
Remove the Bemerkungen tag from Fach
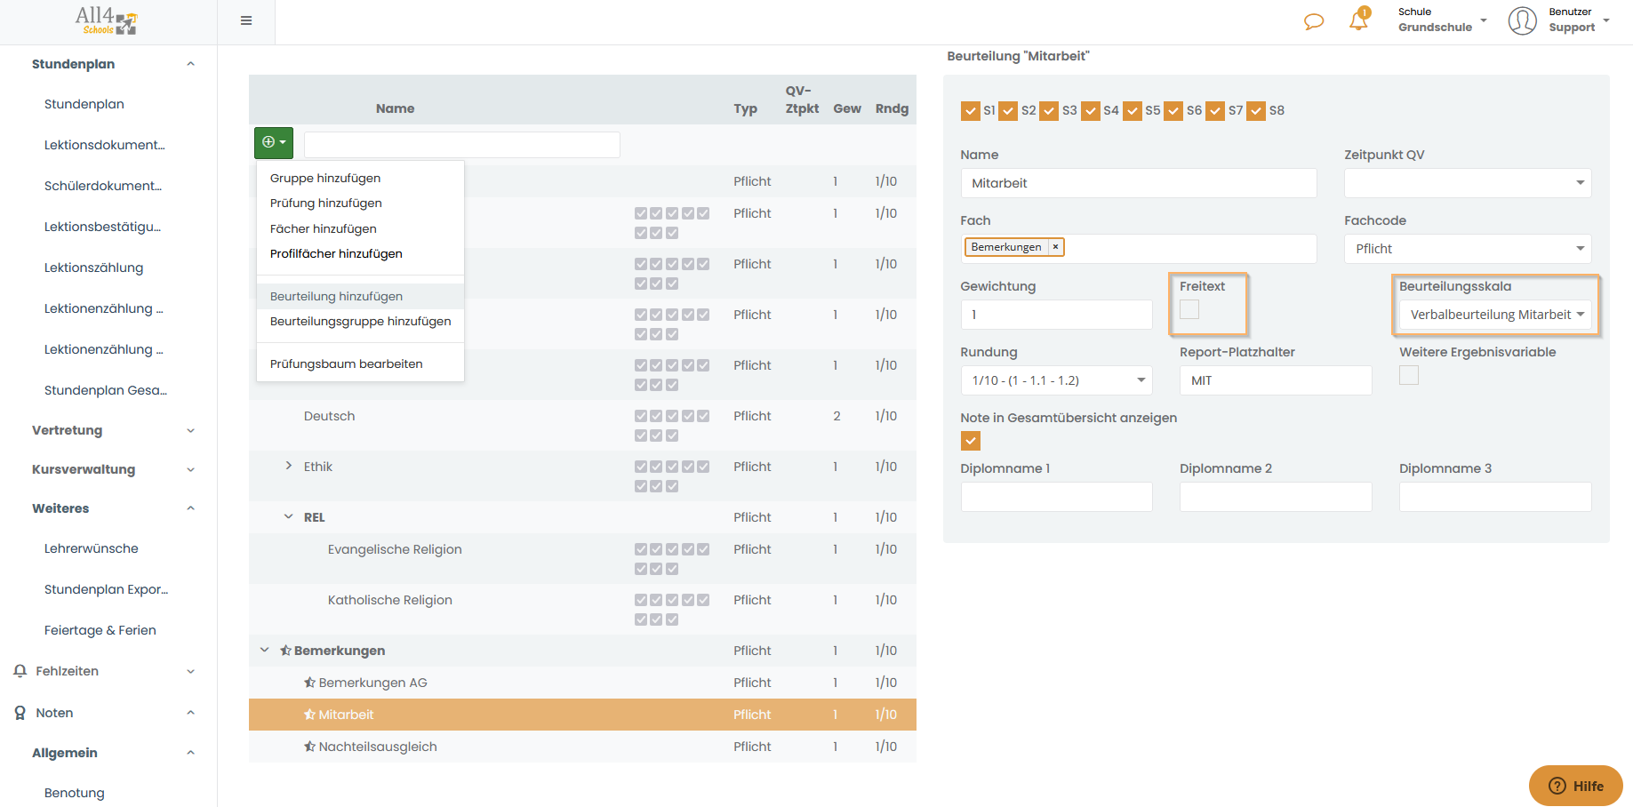[x=1055, y=247]
